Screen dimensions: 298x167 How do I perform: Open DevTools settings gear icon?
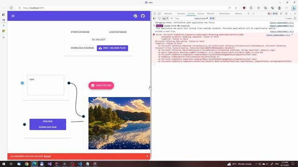286,13
